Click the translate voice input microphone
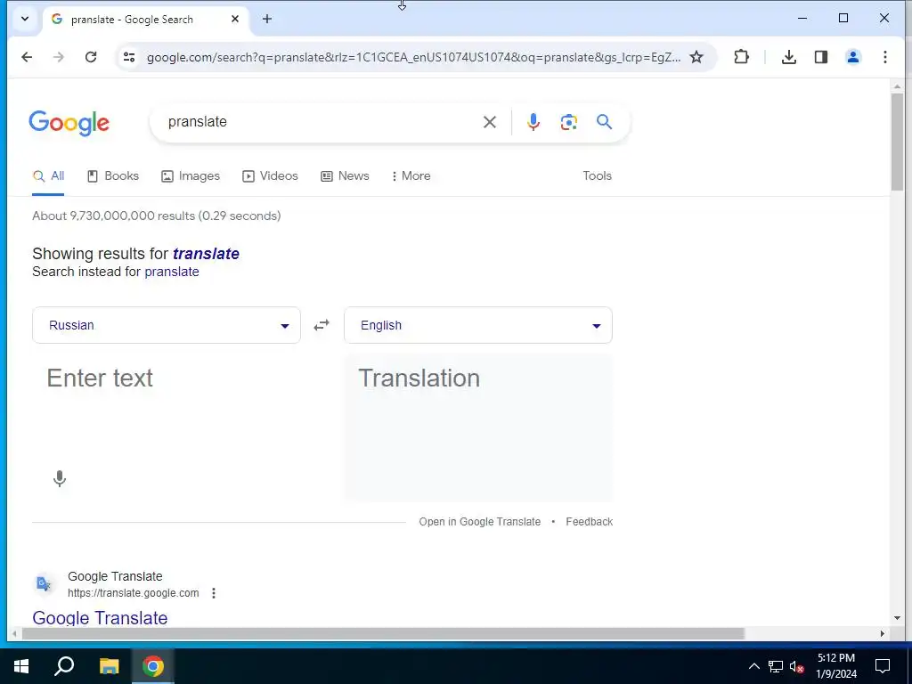Screen dimensions: 912x684 tap(60, 478)
